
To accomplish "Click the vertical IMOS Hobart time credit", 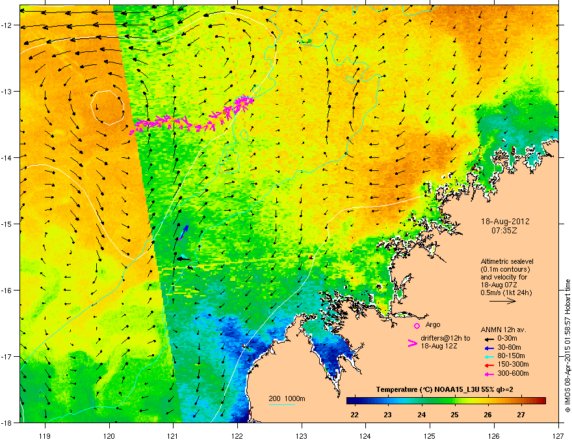I will coord(567,346).
